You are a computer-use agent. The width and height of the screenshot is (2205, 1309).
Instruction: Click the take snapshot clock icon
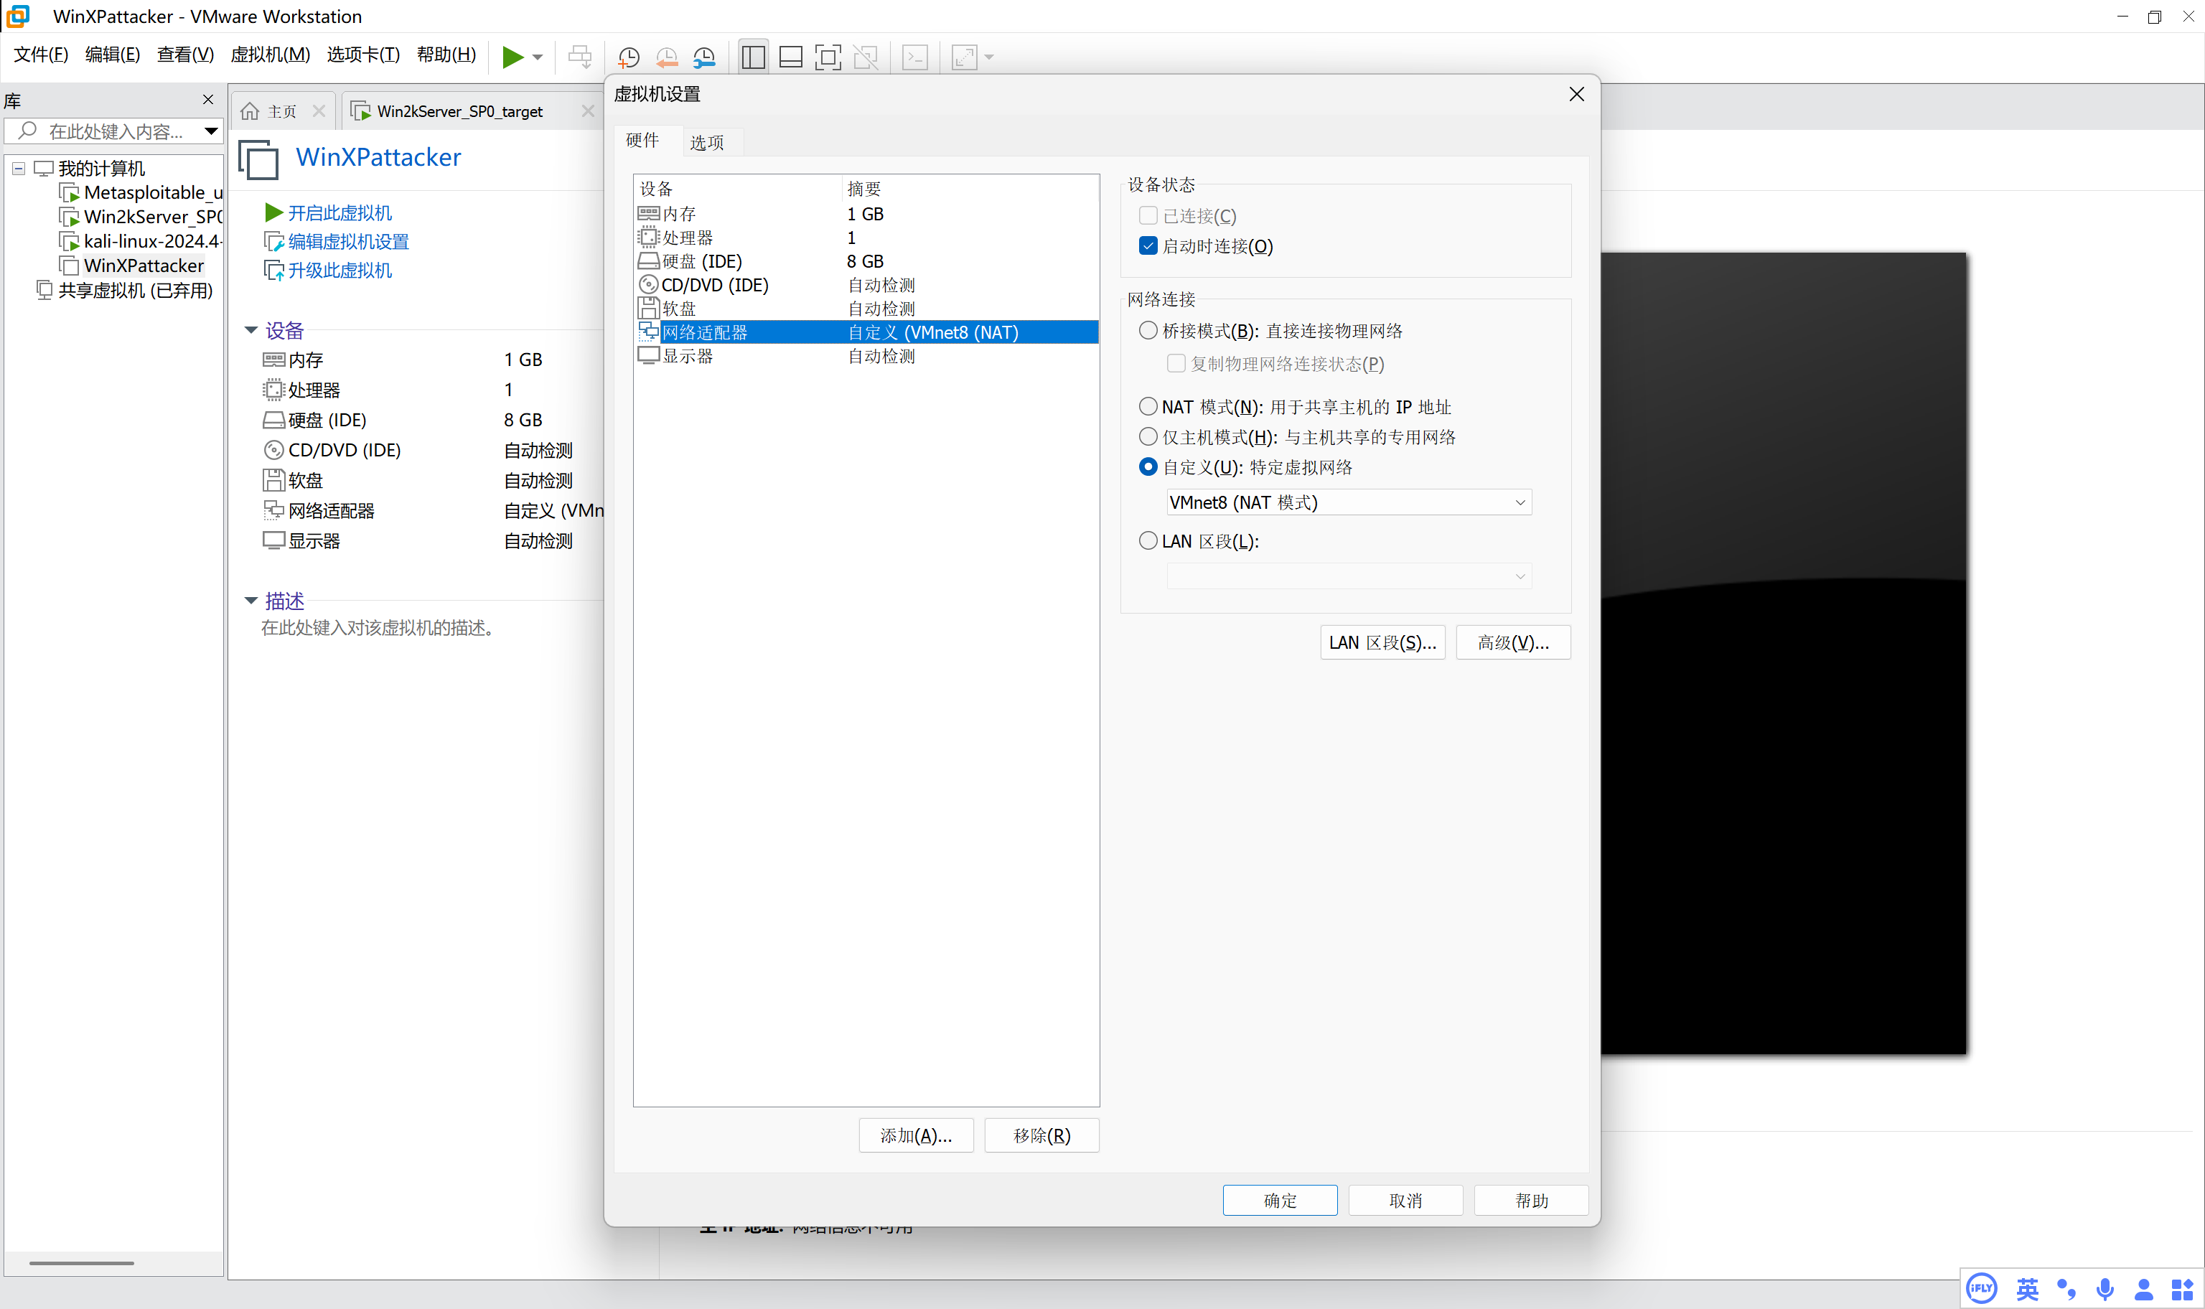tap(628, 57)
